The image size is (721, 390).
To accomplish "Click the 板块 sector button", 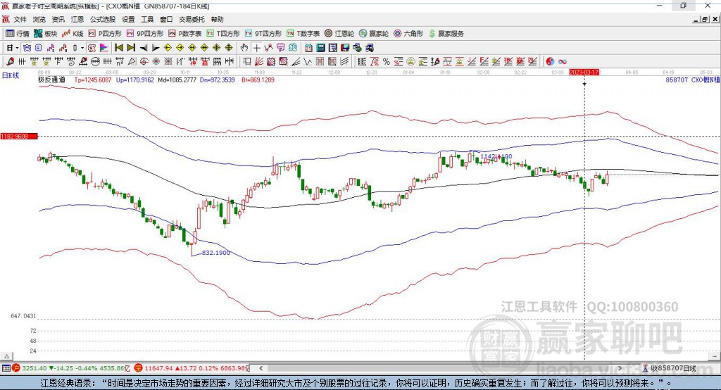I will (46, 34).
